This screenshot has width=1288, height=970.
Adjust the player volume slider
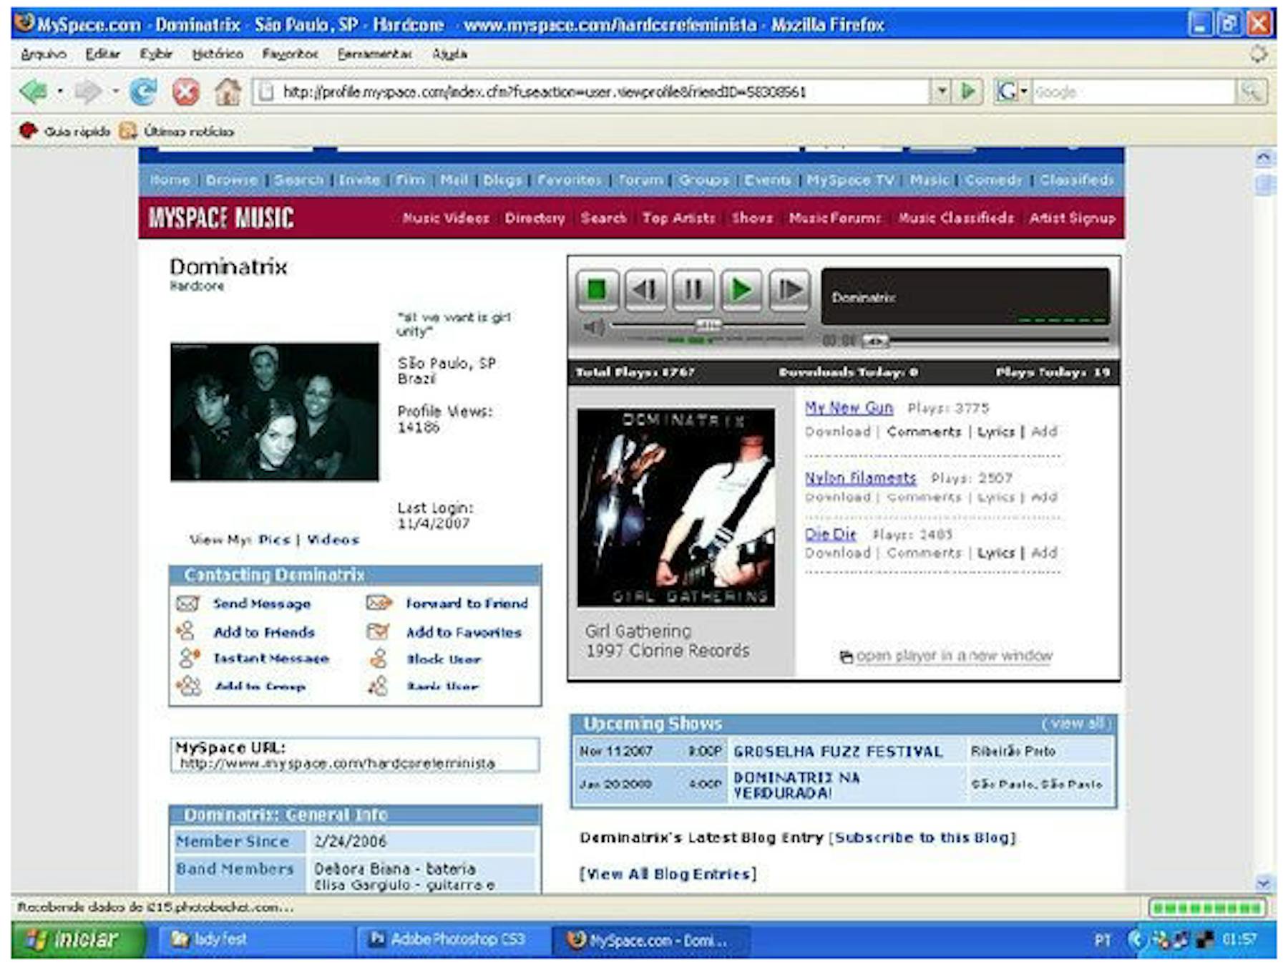point(708,325)
